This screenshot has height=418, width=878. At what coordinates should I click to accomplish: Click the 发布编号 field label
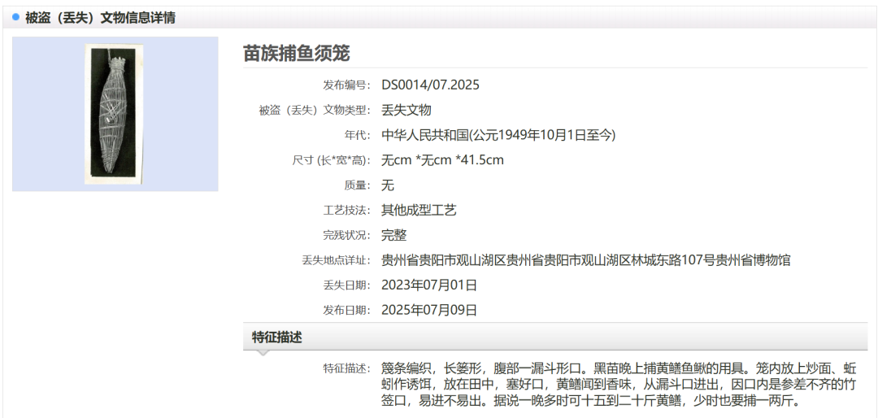pos(346,85)
